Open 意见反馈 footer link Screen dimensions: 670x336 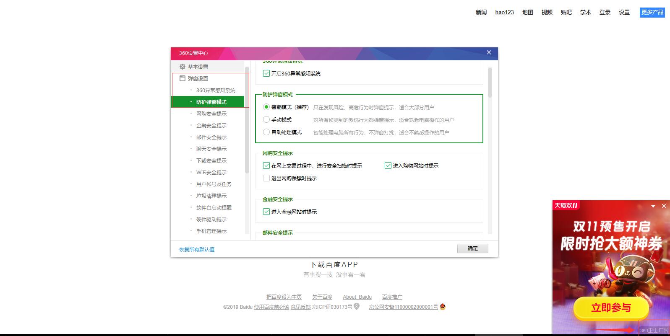301,307
